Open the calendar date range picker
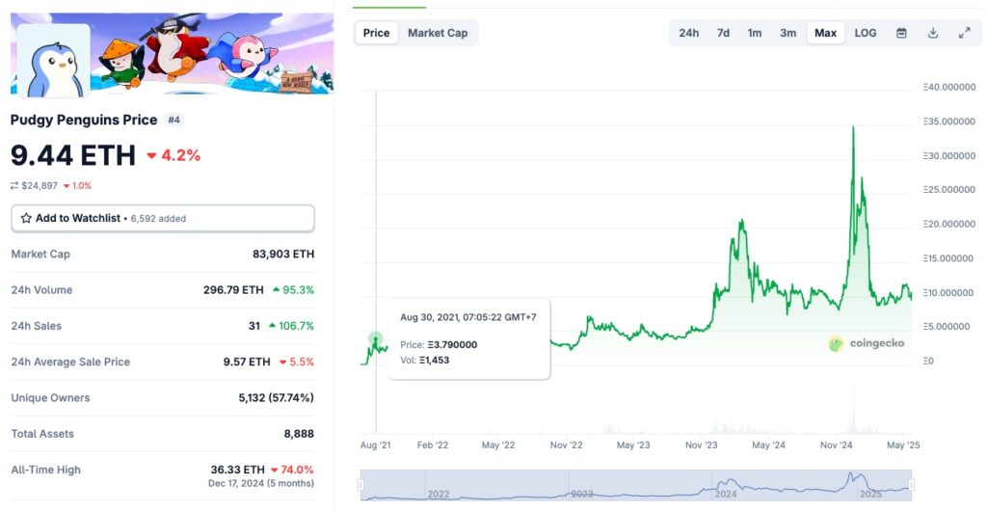Viewport: 987px width, 511px height. pyautogui.click(x=901, y=33)
